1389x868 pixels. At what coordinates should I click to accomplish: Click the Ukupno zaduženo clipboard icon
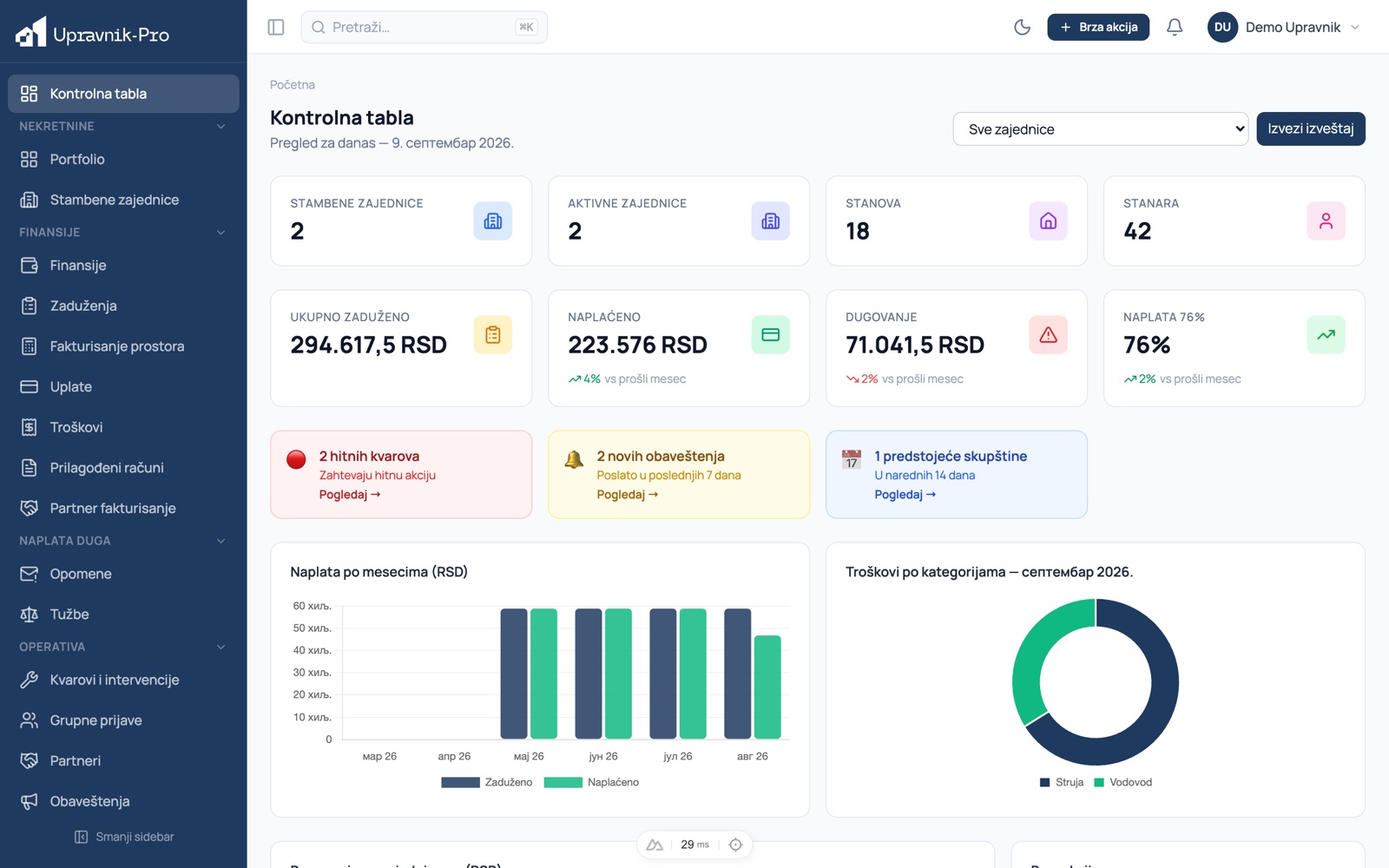click(x=493, y=335)
